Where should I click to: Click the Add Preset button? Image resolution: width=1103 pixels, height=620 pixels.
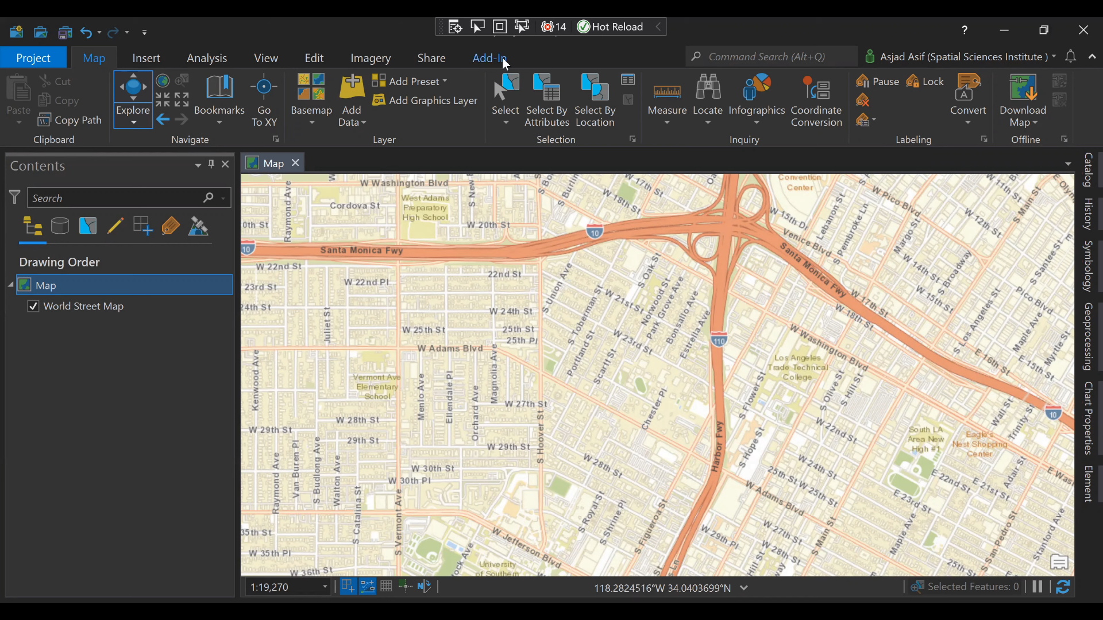(411, 81)
